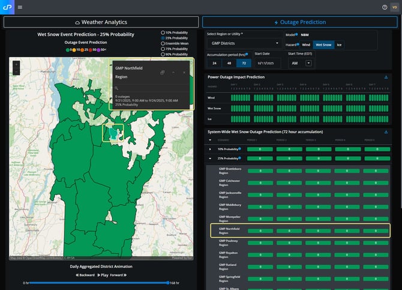Select the Ensemble Mean radio option
Screen dimensions: 402x290
point(163,43)
